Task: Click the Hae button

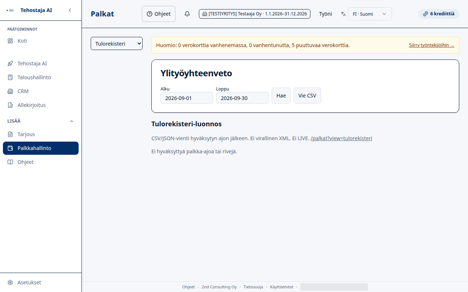Action: coord(281,96)
